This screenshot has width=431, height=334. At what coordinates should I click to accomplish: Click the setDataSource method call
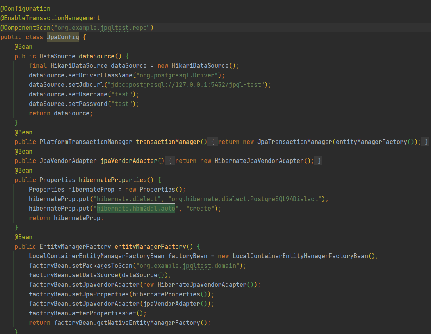pyautogui.click(x=95, y=275)
